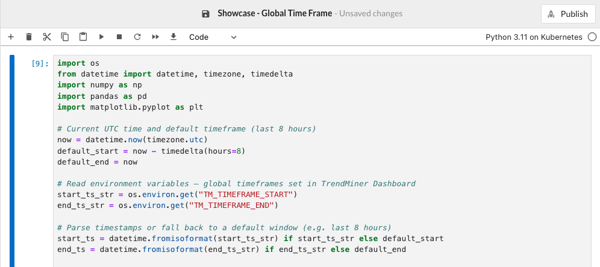Restart kernel and run all cells
This screenshot has width=600, height=267.
[x=155, y=37]
